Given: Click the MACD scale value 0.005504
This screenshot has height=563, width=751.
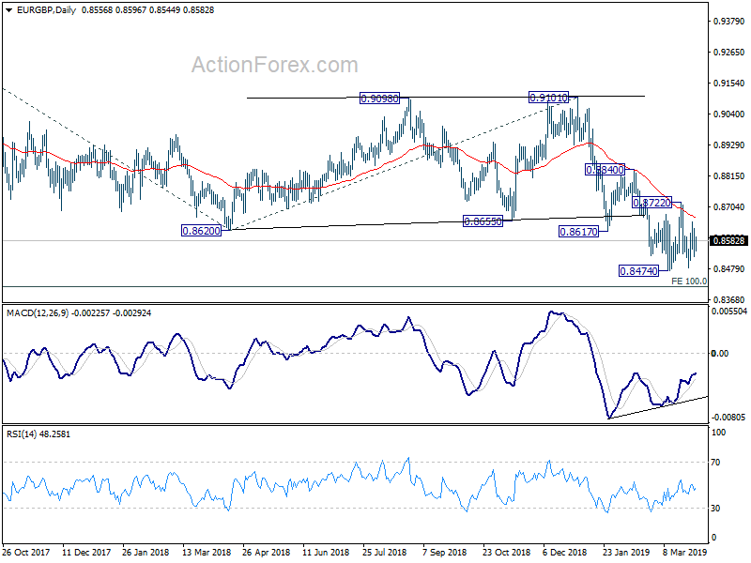Looking at the screenshot, I should [729, 312].
